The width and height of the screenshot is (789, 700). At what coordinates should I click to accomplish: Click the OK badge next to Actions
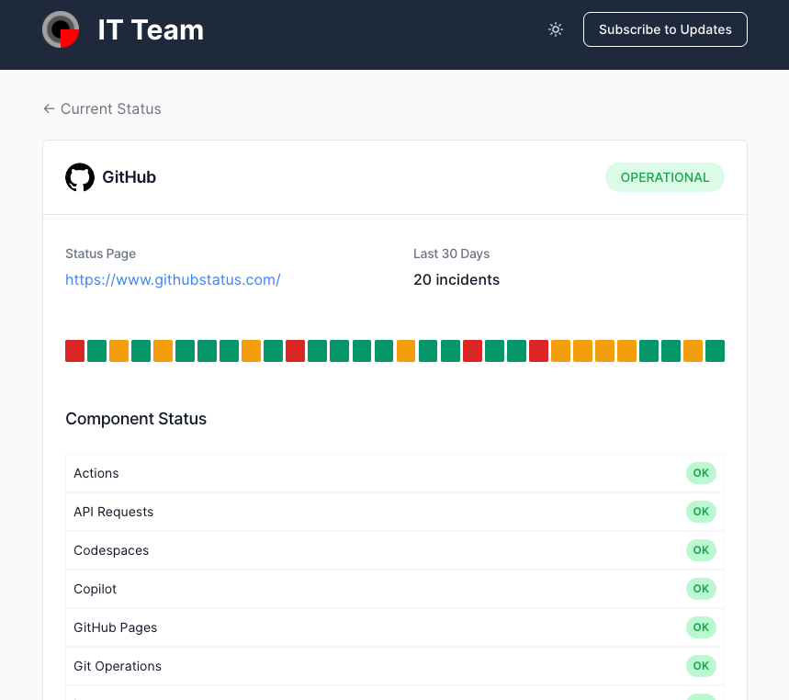(701, 473)
